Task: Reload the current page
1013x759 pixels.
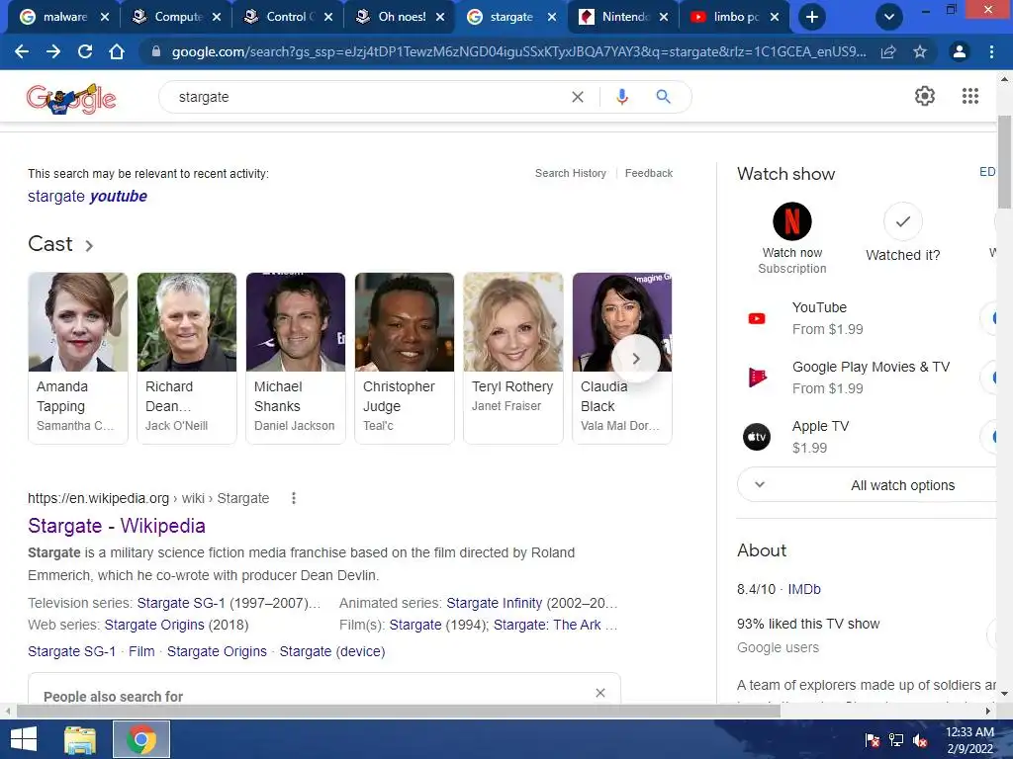Action: [85, 51]
